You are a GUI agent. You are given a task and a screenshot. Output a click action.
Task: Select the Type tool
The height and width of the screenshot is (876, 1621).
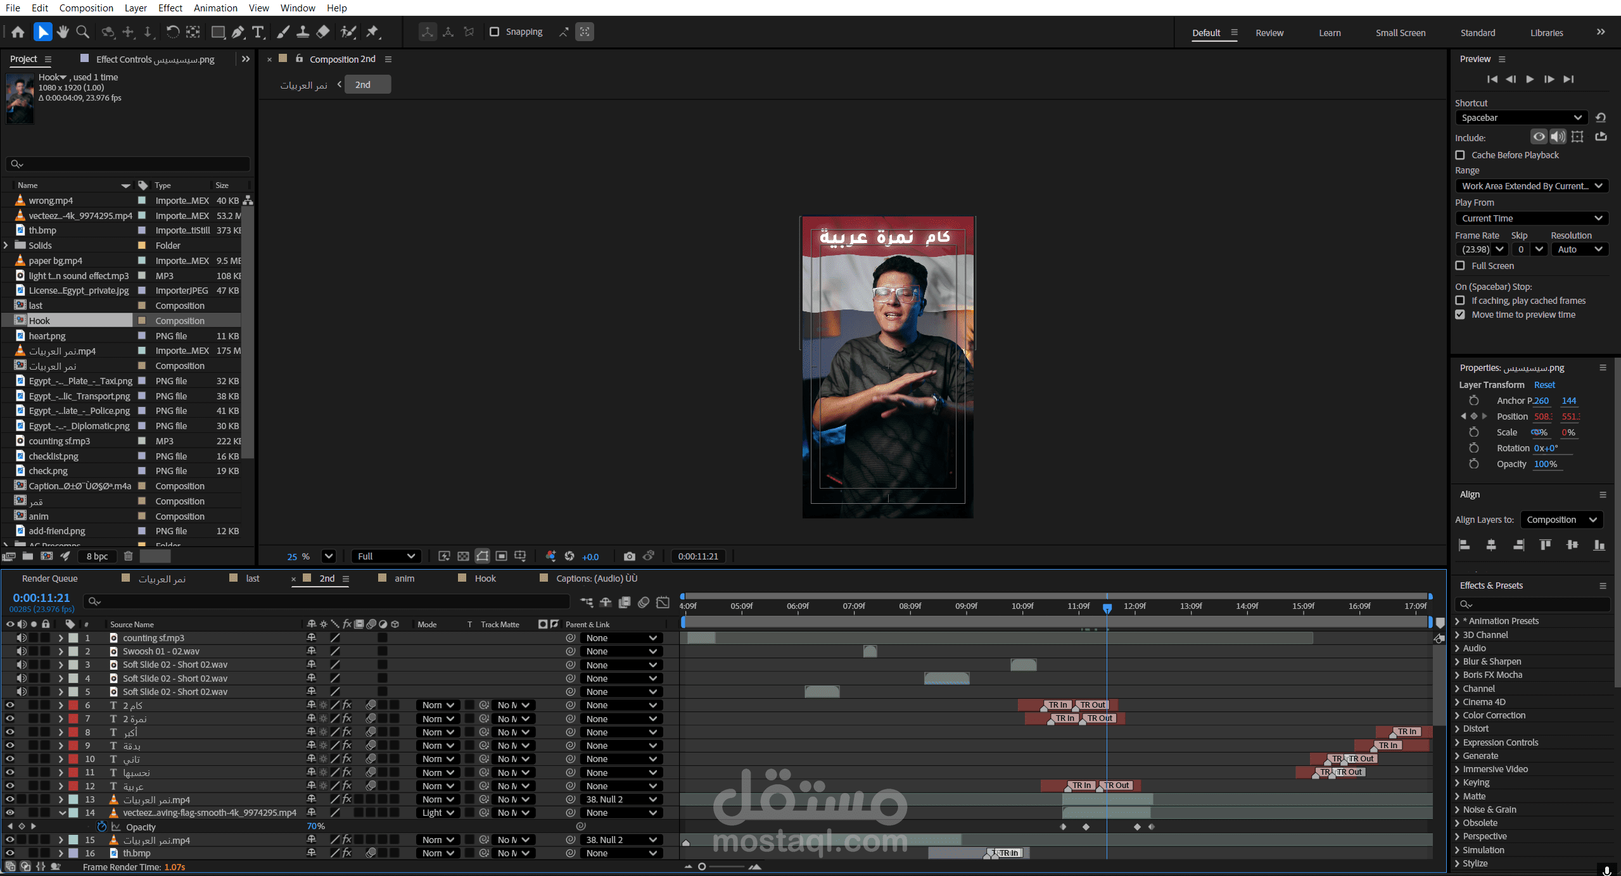(x=258, y=32)
